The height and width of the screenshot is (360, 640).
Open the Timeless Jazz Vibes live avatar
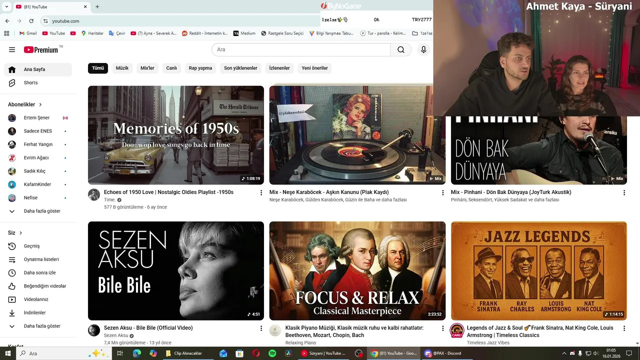pyautogui.click(x=457, y=330)
